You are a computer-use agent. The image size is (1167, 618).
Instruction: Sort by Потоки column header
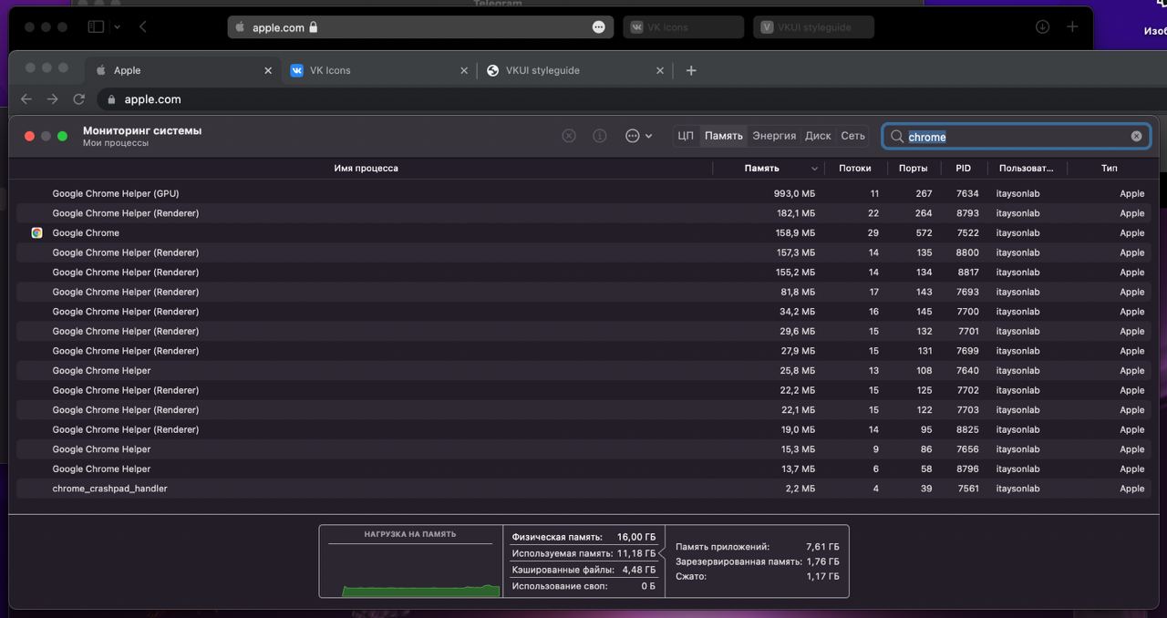click(x=854, y=168)
